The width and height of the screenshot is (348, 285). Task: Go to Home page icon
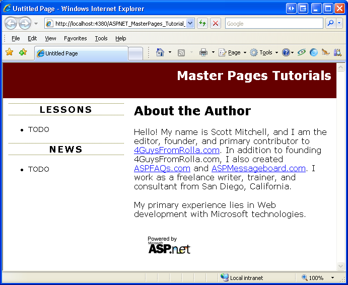click(160, 52)
